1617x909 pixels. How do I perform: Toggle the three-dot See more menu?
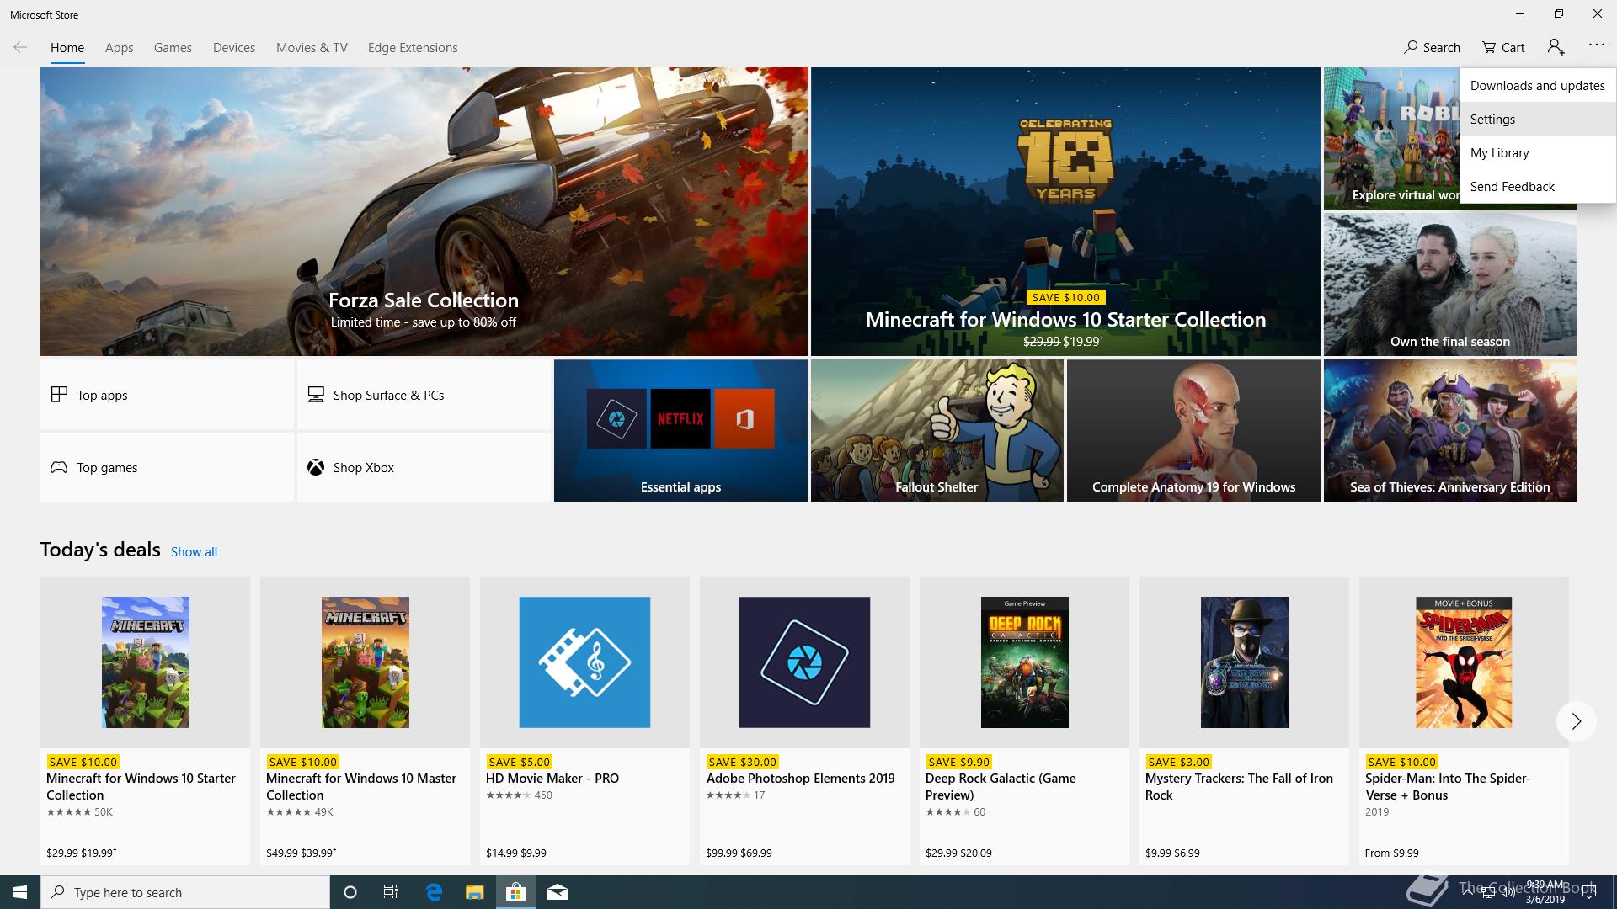coord(1596,45)
